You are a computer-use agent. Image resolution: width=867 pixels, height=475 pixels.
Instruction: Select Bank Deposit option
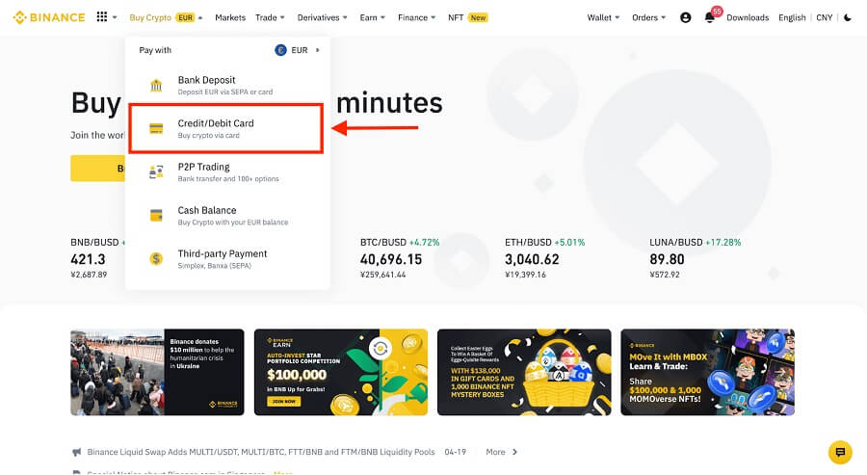[x=227, y=85]
